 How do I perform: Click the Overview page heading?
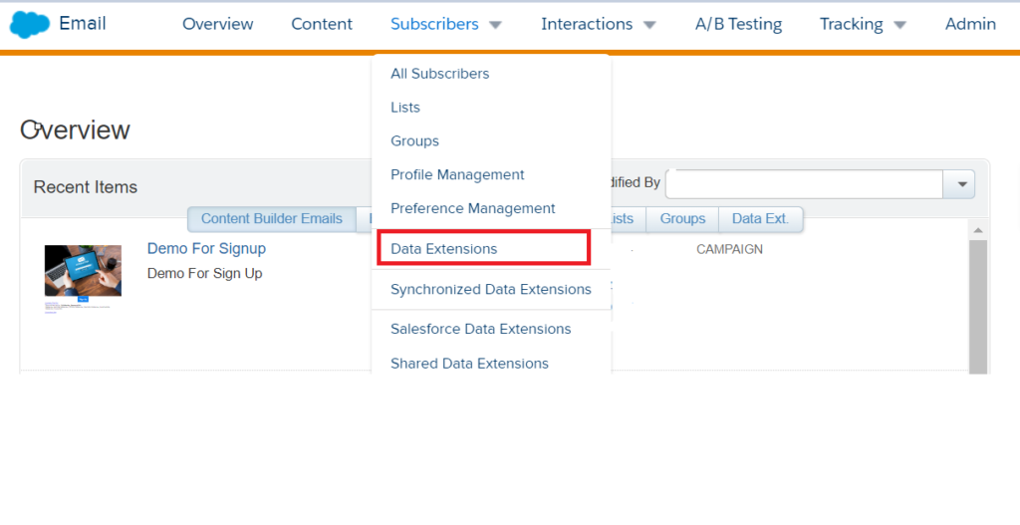coord(76,131)
